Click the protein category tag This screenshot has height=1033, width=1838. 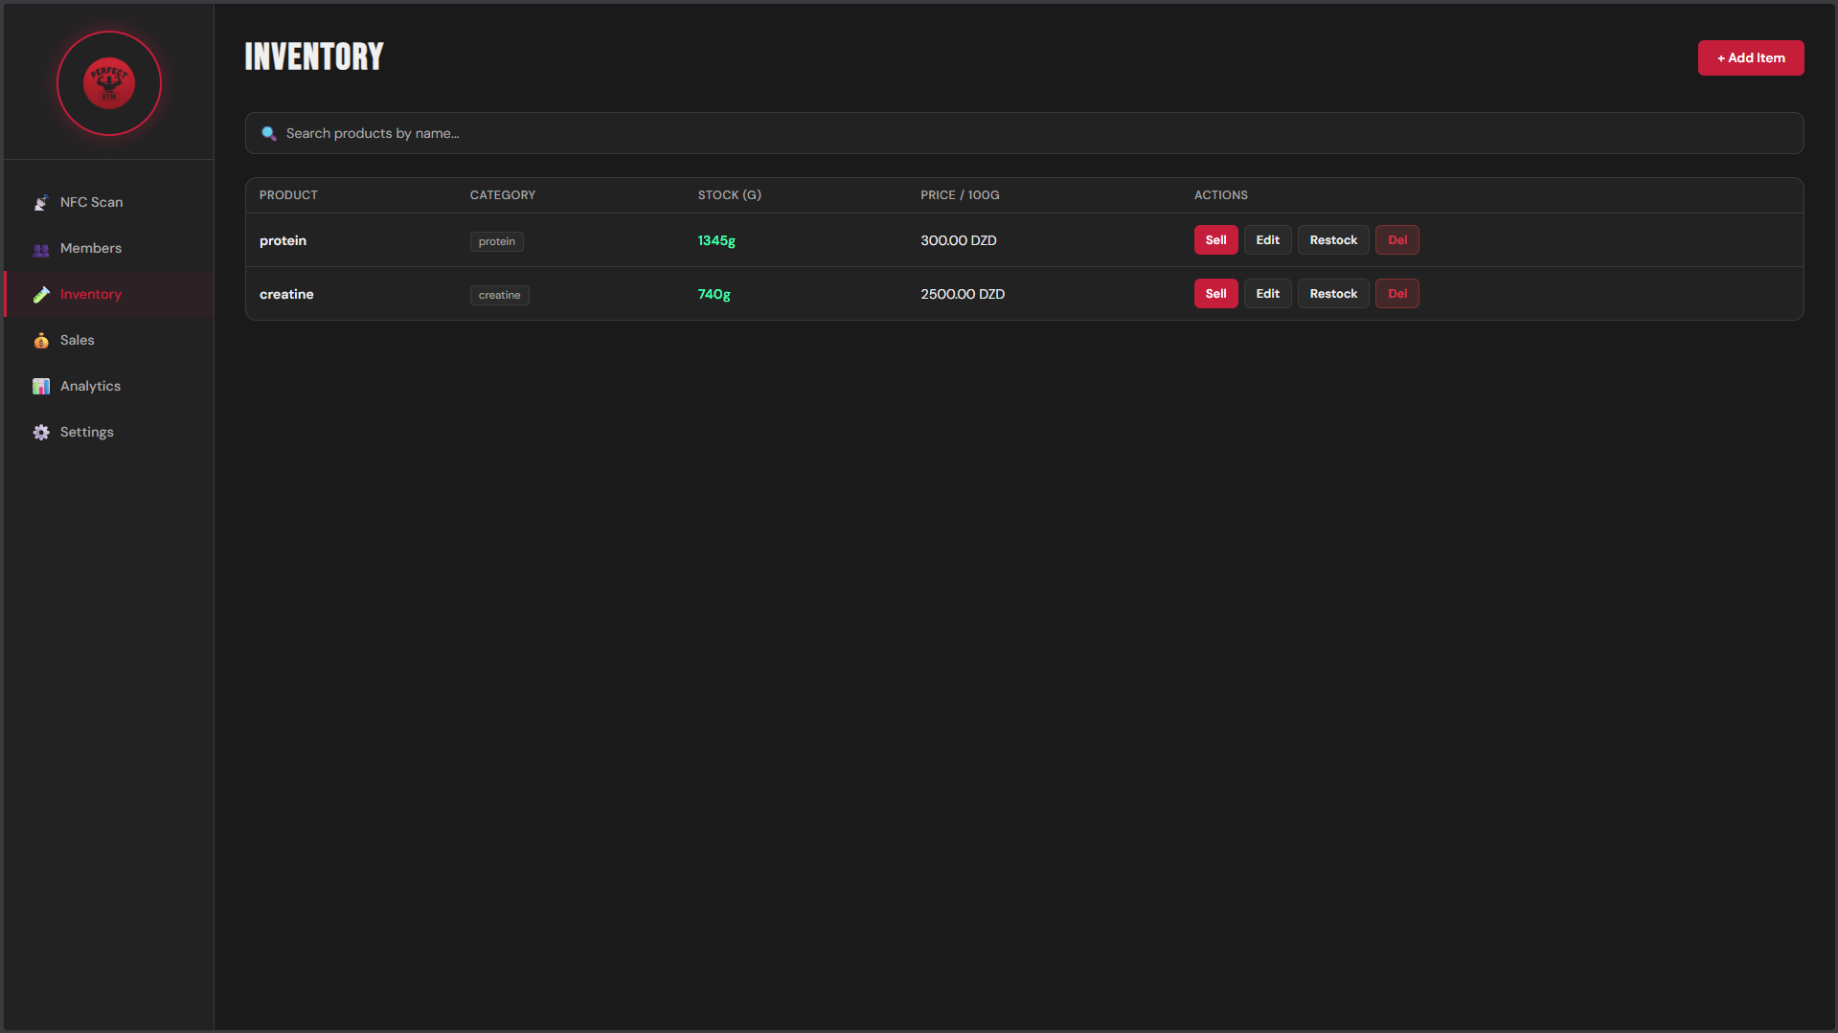coord(496,241)
